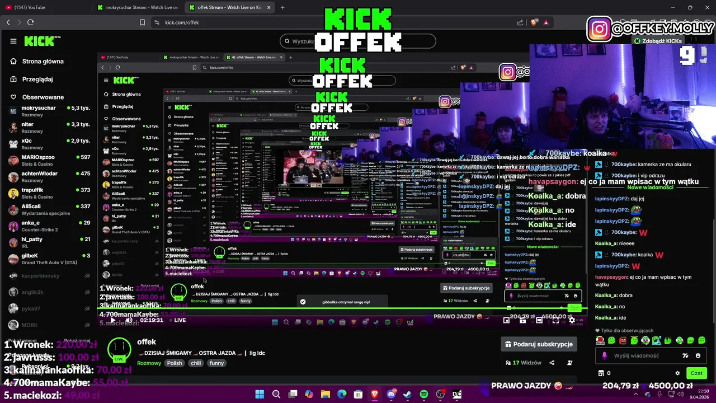Open the Rozmowy category link
Image resolution: width=716 pixels, height=403 pixels.
point(149,363)
